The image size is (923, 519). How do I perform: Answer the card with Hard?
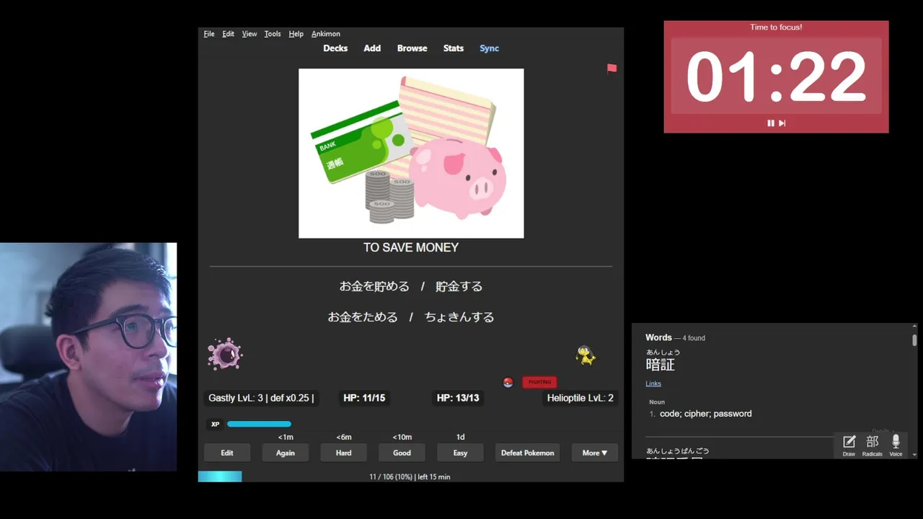pyautogui.click(x=344, y=453)
